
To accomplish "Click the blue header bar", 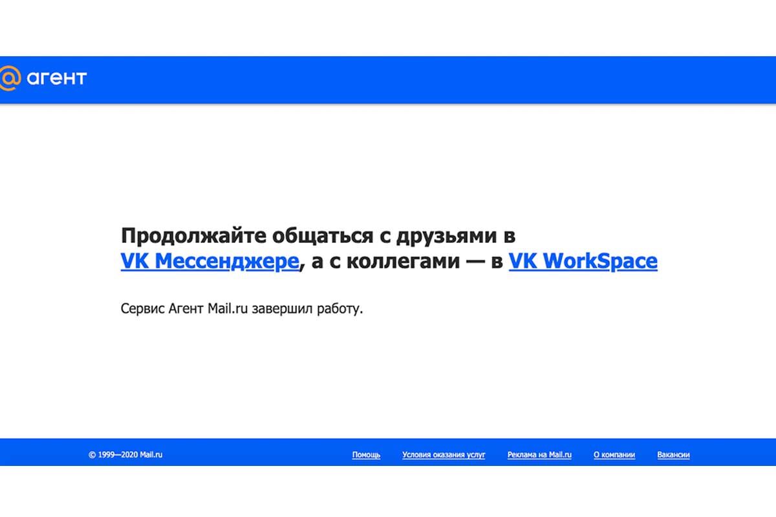I will coord(388,78).
